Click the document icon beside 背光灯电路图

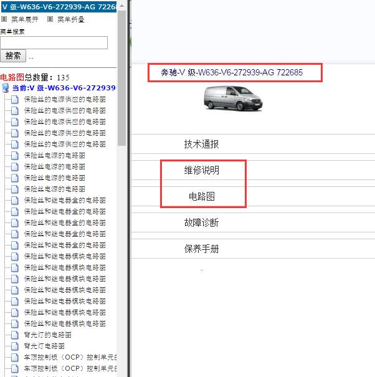coord(15,346)
